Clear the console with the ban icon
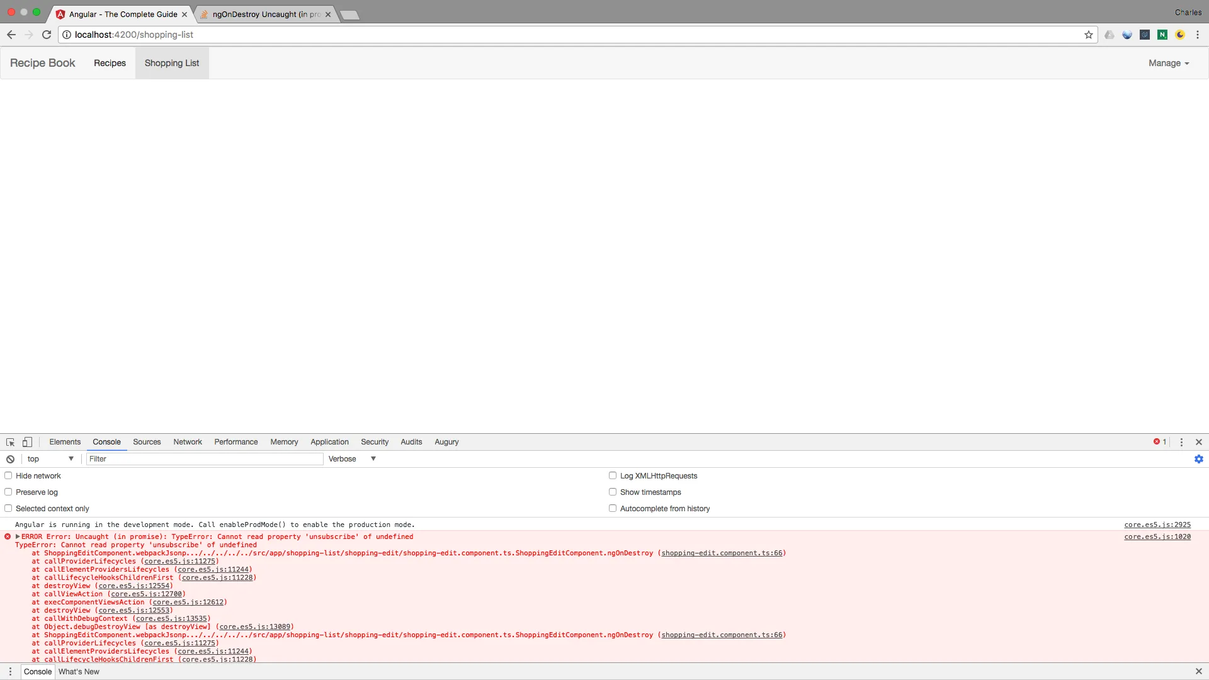The width and height of the screenshot is (1209, 680). [x=10, y=459]
